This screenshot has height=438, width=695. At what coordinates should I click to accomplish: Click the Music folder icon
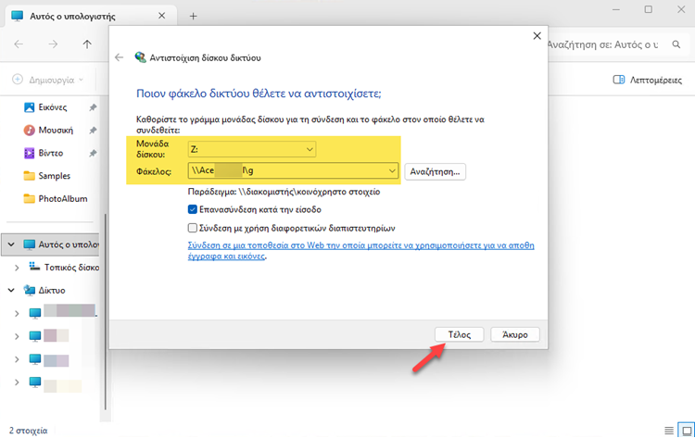click(29, 130)
